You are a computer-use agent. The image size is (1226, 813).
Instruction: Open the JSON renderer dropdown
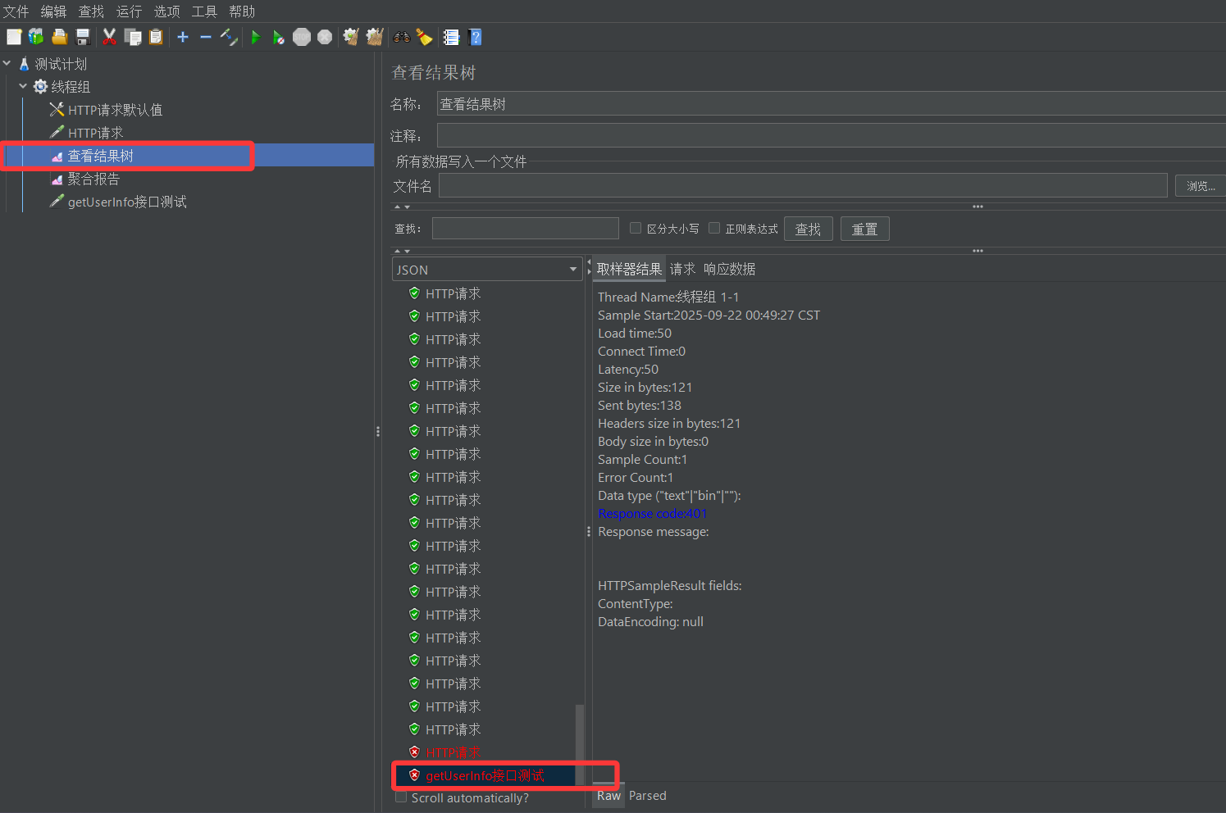(x=487, y=270)
